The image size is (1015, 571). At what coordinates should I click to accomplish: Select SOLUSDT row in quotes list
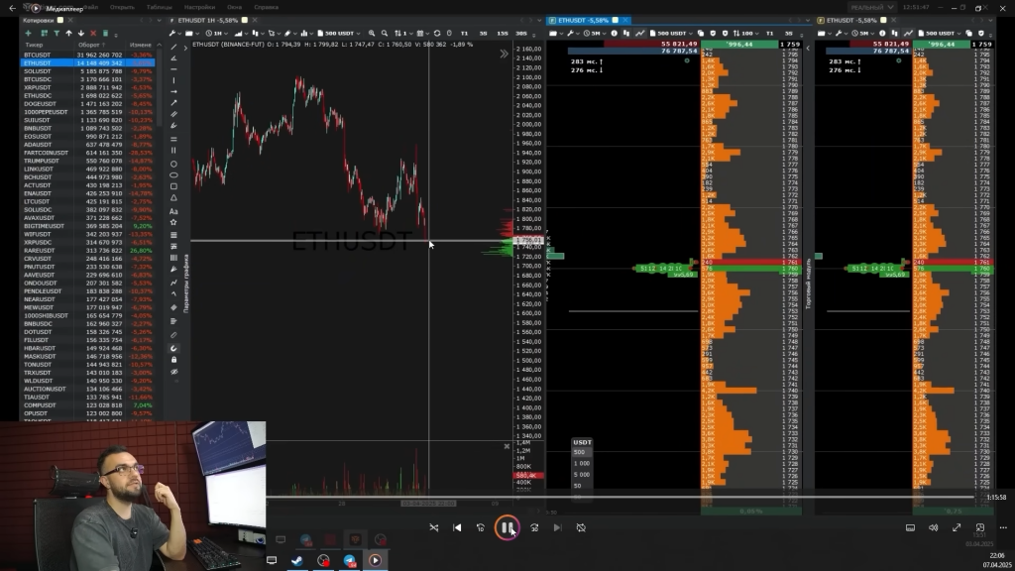coord(87,71)
